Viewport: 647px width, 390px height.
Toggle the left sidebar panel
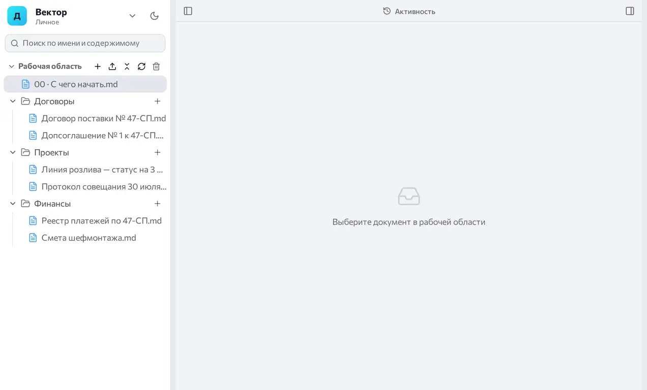coord(188,11)
